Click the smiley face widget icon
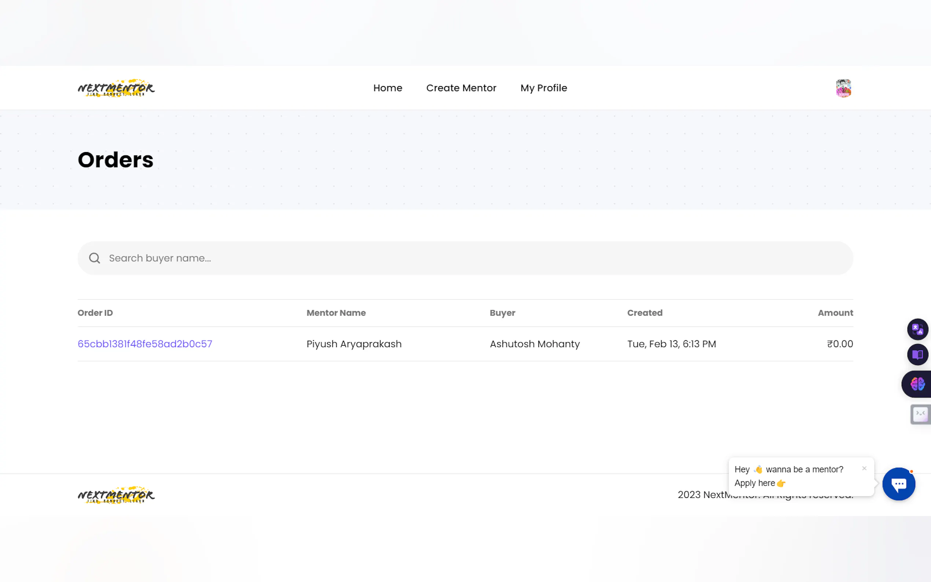 (x=920, y=414)
